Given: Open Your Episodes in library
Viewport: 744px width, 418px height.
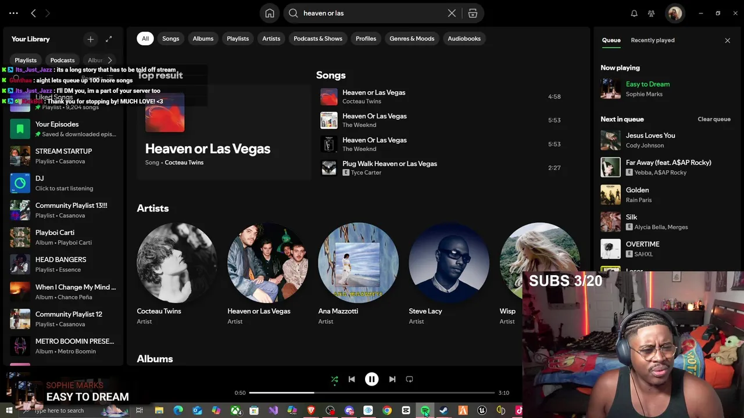Looking at the screenshot, I should click(x=63, y=128).
